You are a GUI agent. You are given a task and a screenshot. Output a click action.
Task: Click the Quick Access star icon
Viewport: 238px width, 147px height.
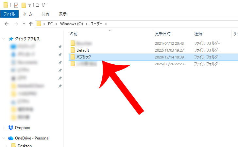coord(11,39)
